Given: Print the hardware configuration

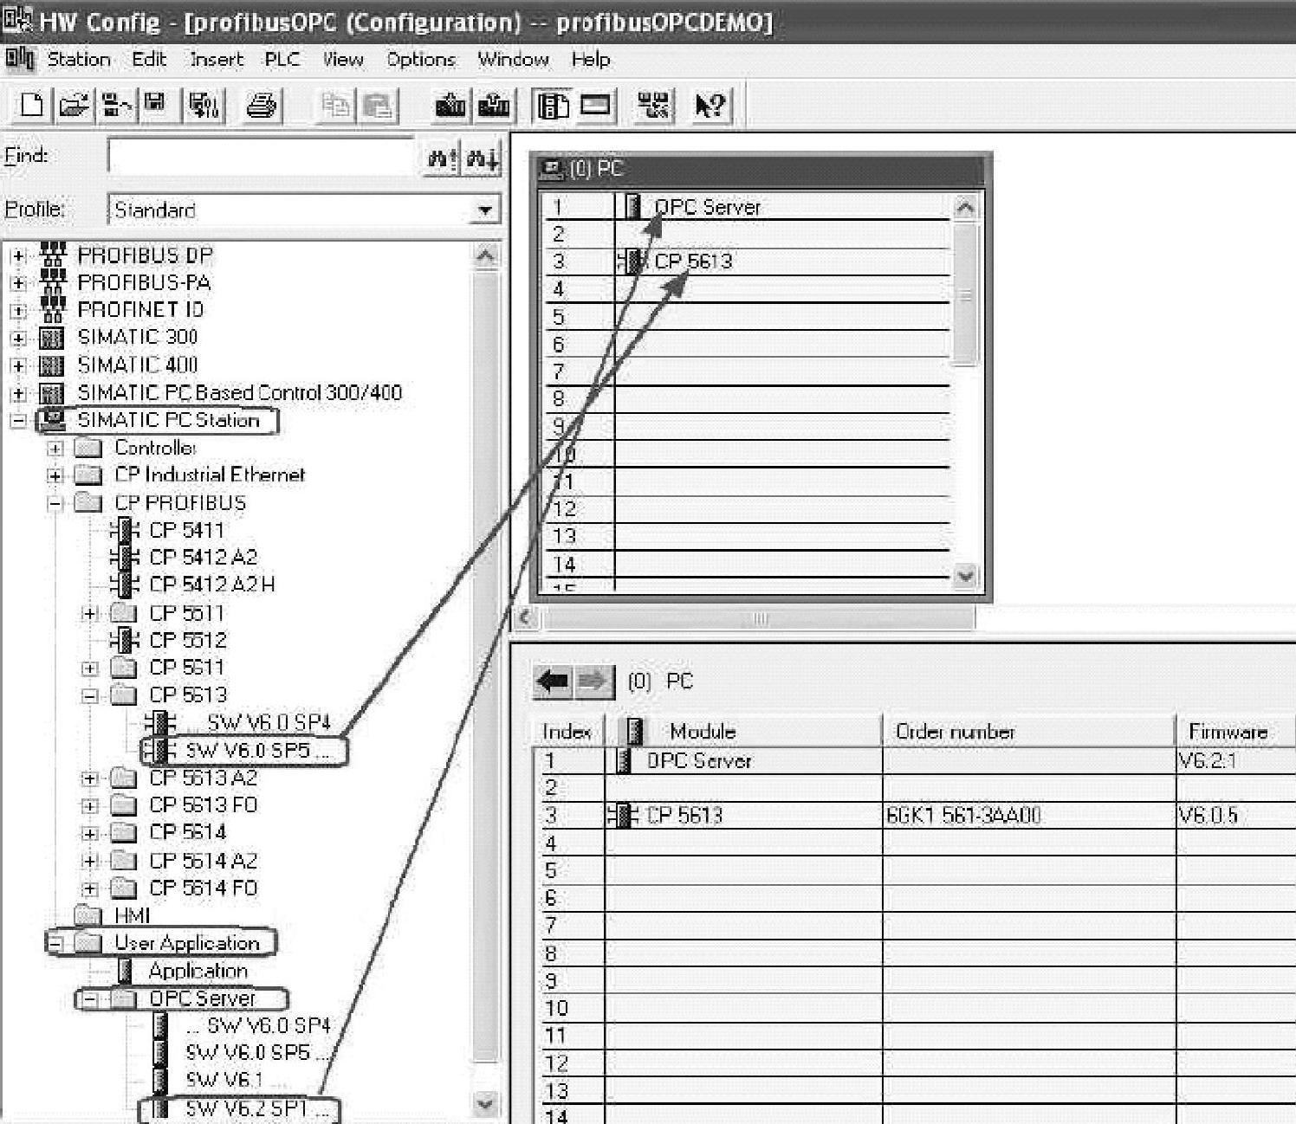Looking at the screenshot, I should coord(261,106).
